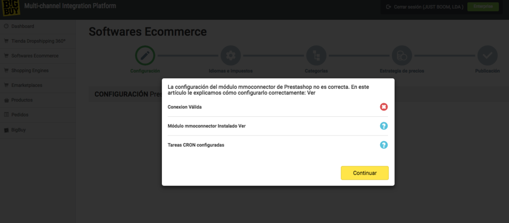Screen dimensions: 509x223
Task: Click the help icon for Tareas CRON configuradas
Action: tap(384, 145)
